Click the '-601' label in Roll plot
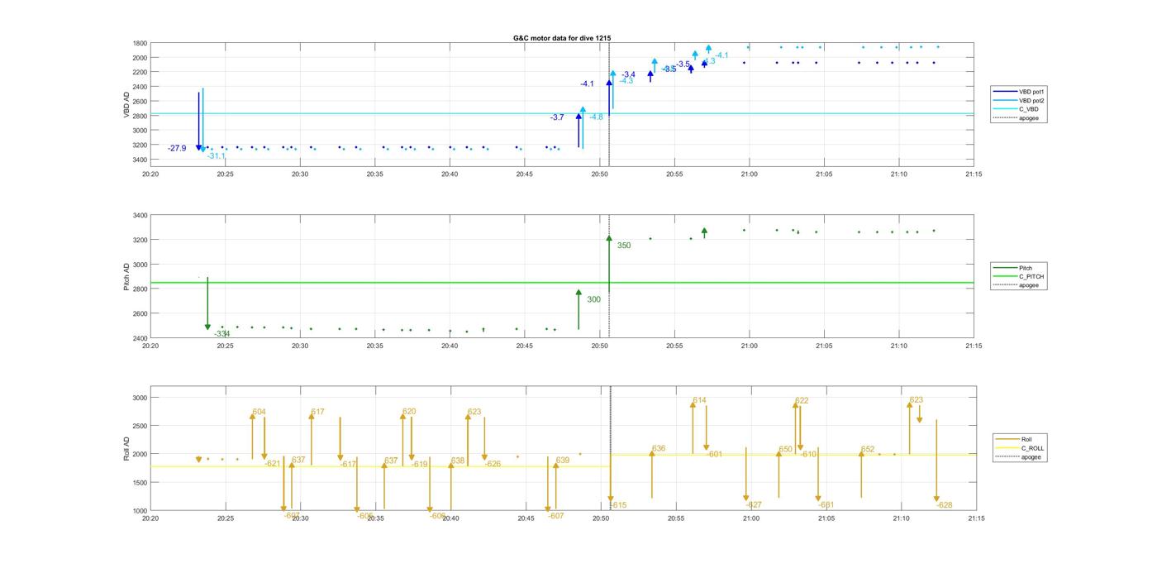The width and height of the screenshot is (1157, 573). click(x=715, y=454)
